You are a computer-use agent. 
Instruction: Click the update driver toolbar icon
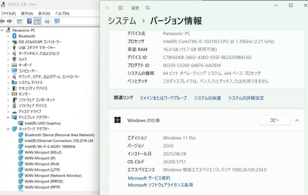click(47, 21)
